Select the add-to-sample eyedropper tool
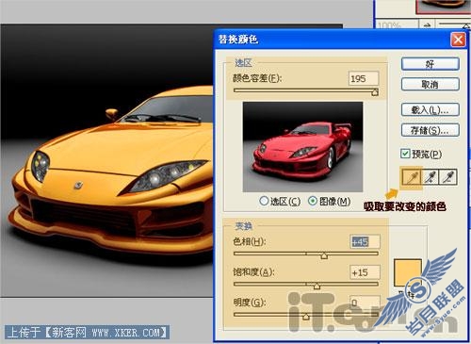 pyautogui.click(x=430, y=177)
